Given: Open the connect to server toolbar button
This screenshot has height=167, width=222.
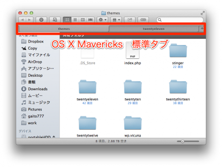Looking at the screenshot, I should (x=55, y=20).
